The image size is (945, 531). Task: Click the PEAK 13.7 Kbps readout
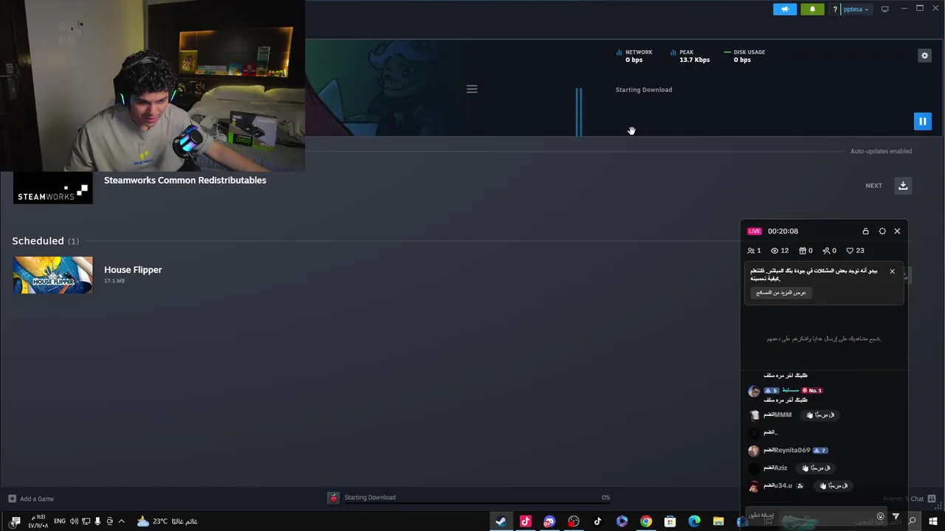[690, 56]
